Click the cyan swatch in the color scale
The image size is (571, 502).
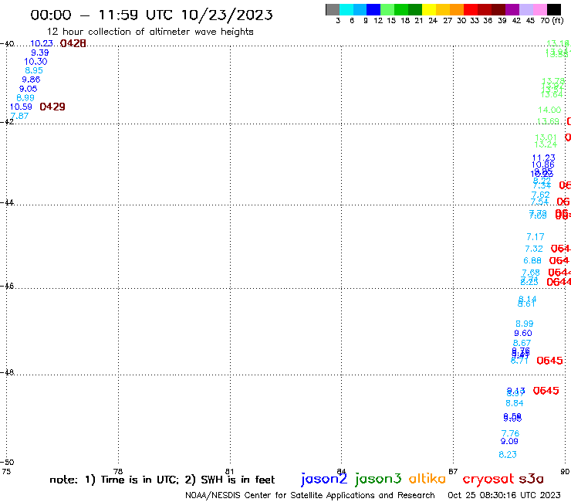point(346,9)
